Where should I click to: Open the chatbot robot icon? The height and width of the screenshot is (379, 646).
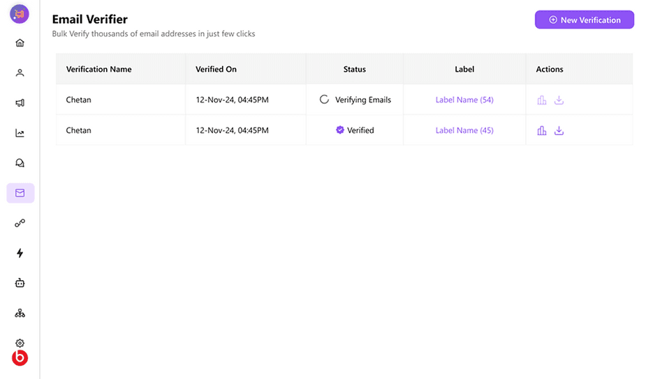coord(20,283)
